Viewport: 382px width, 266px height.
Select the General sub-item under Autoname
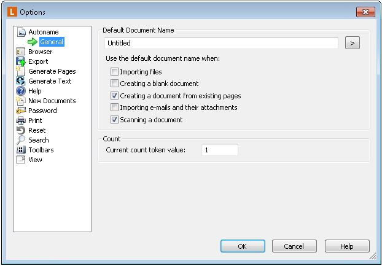(x=52, y=42)
